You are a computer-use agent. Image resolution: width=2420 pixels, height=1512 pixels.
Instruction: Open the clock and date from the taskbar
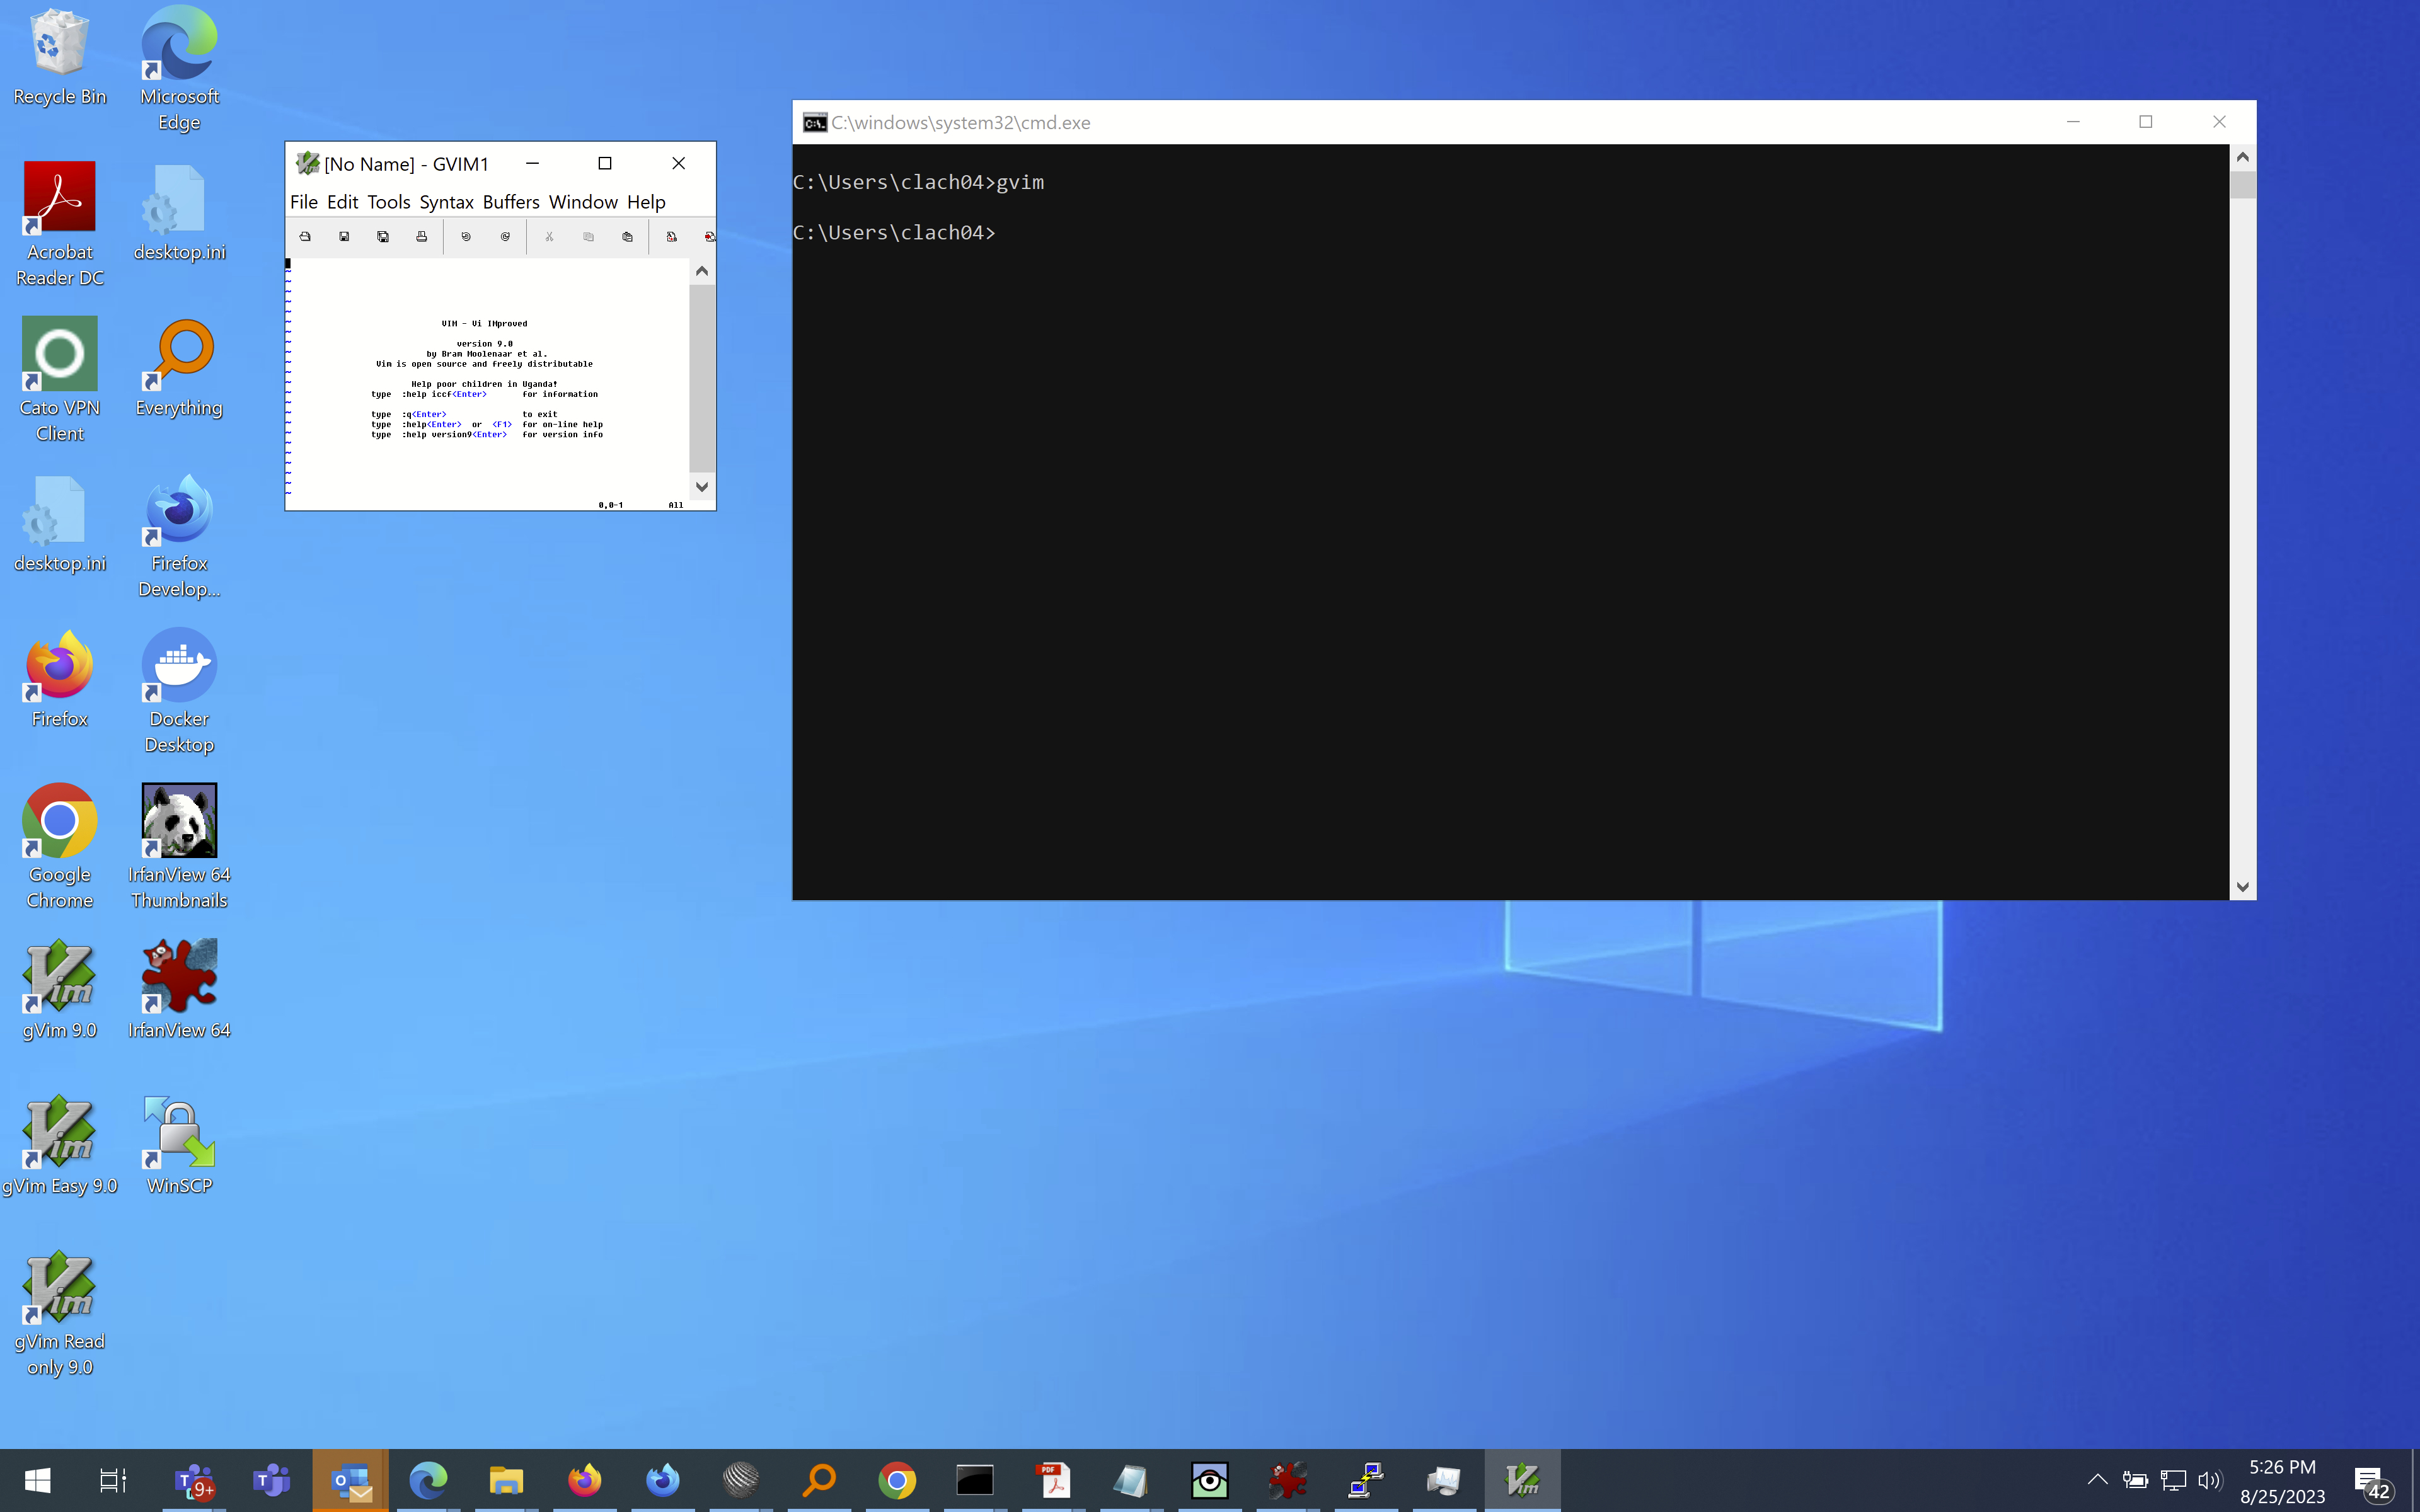2283,1479
